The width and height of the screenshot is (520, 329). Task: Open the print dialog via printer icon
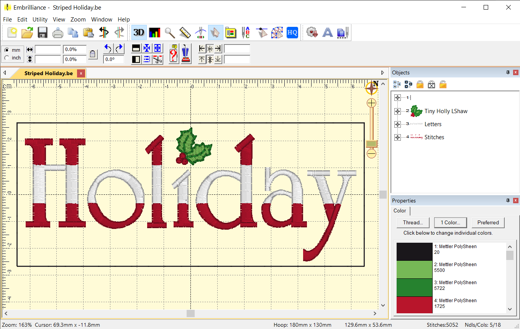coord(57,33)
